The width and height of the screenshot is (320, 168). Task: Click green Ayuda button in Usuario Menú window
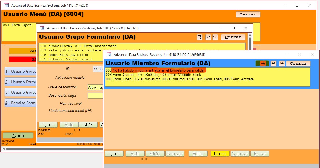[x=18, y=136]
